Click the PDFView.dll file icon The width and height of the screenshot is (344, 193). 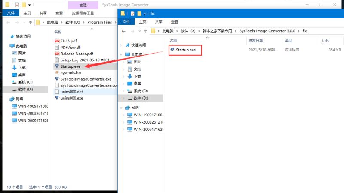click(x=57, y=47)
